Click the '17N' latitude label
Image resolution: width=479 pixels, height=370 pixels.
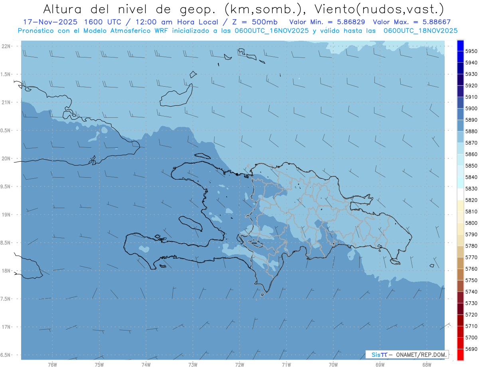(x=6, y=327)
